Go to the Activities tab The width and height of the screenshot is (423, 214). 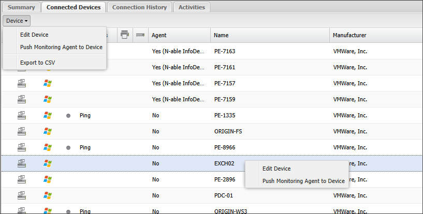click(192, 7)
